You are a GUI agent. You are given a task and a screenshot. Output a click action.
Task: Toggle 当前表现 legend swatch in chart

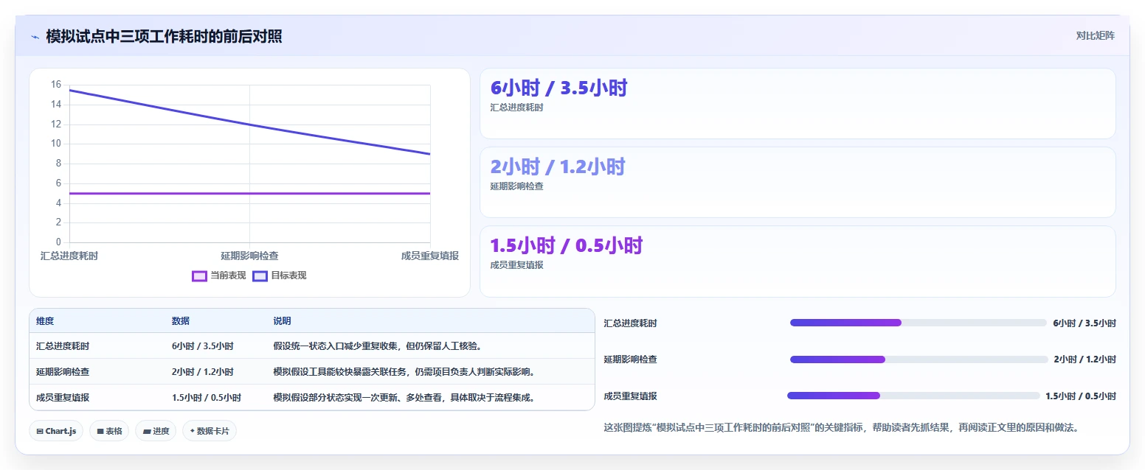pos(199,276)
